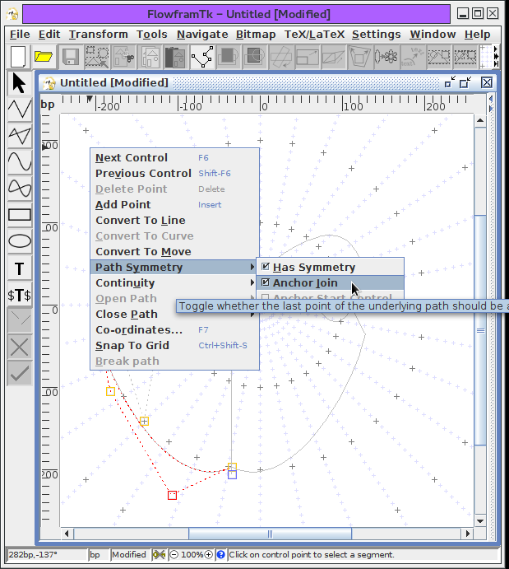509x569 pixels.
Task: Click the Distort toolbar icon
Action: pos(359,57)
